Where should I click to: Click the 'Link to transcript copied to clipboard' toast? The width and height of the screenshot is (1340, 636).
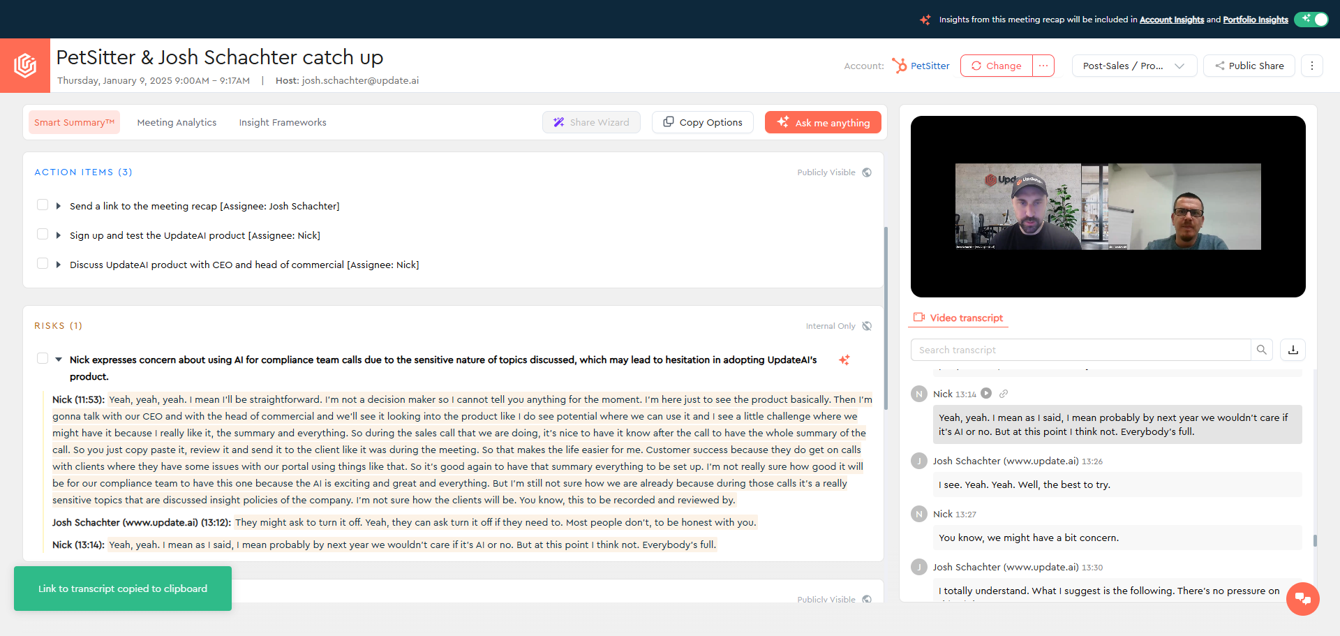click(123, 589)
